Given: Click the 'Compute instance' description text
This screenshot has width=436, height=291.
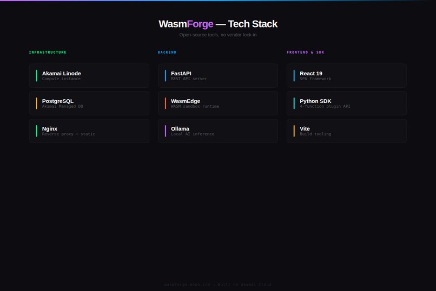Looking at the screenshot, I should [x=61, y=79].
